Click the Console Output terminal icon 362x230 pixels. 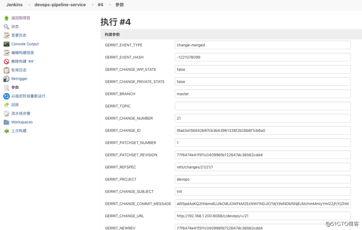[6, 44]
